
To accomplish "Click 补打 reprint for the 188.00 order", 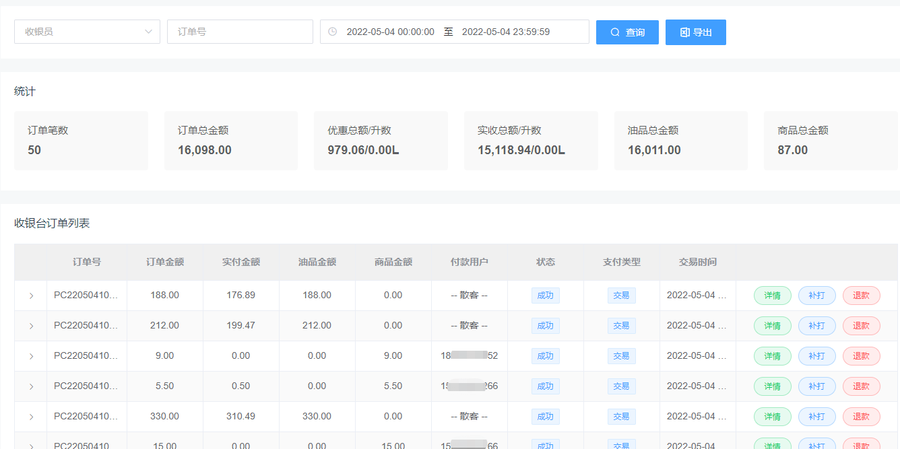I will pos(817,296).
